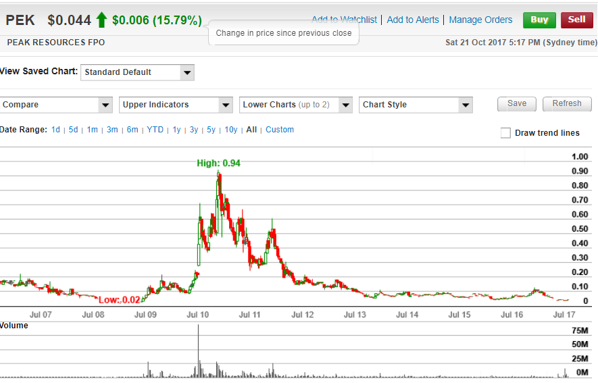Screen dimensions: 598x383
Task: Click the Save chart button
Action: 517,103
